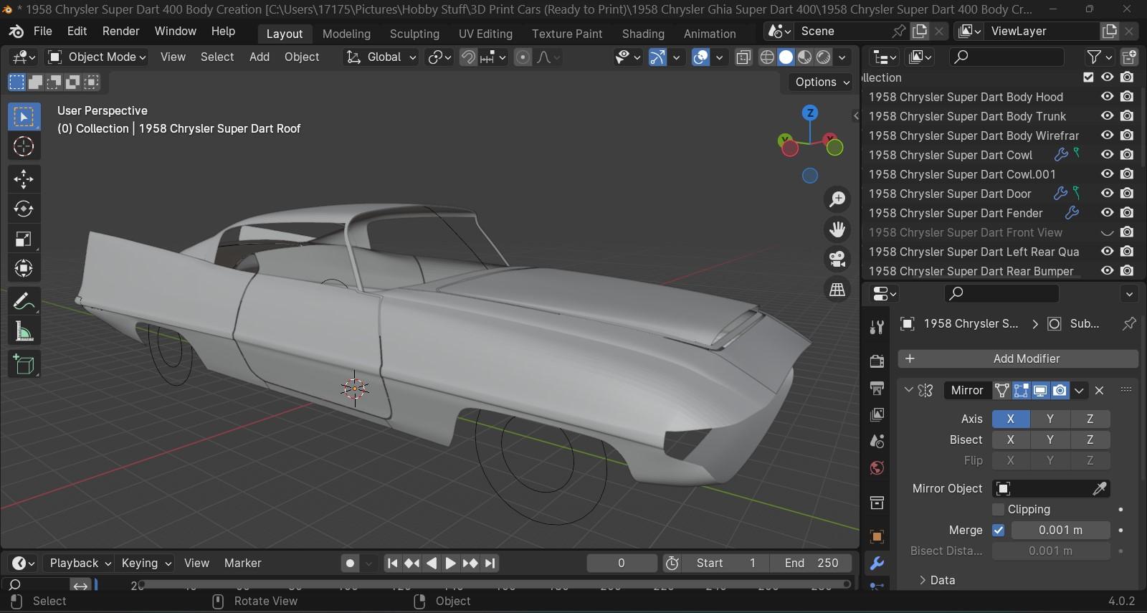Enable the Clipping checkbox
This screenshot has height=613, width=1147.
(x=998, y=509)
